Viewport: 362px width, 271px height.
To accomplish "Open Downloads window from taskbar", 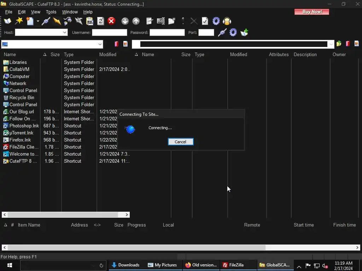I will (126, 265).
